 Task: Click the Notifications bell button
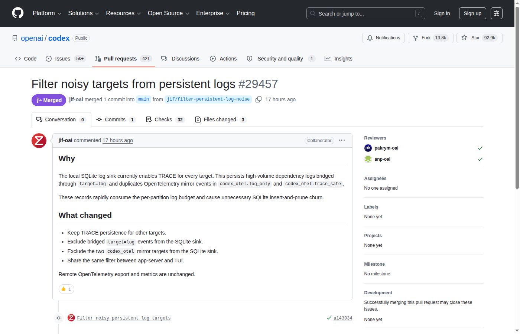(383, 38)
